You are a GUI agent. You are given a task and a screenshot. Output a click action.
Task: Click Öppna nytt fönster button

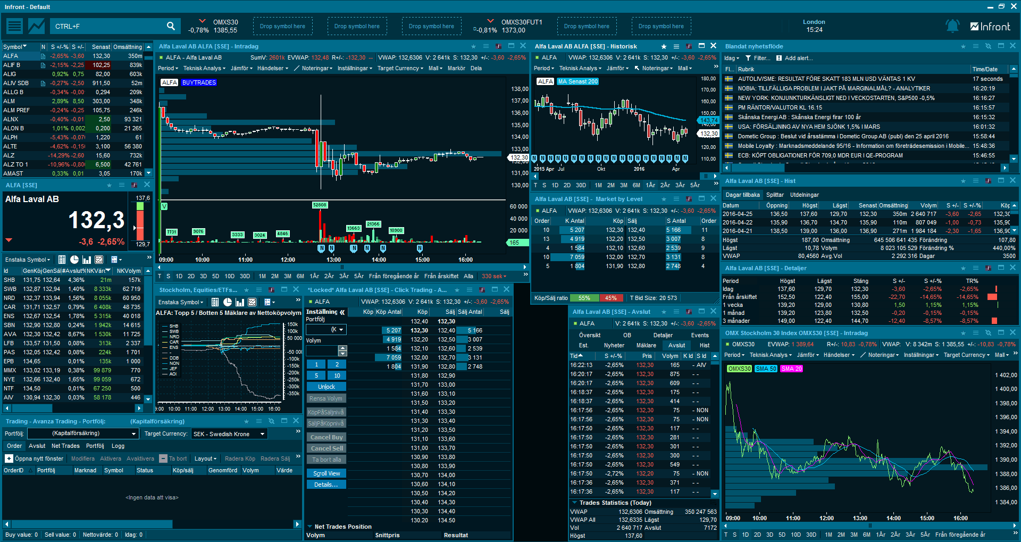coord(35,458)
